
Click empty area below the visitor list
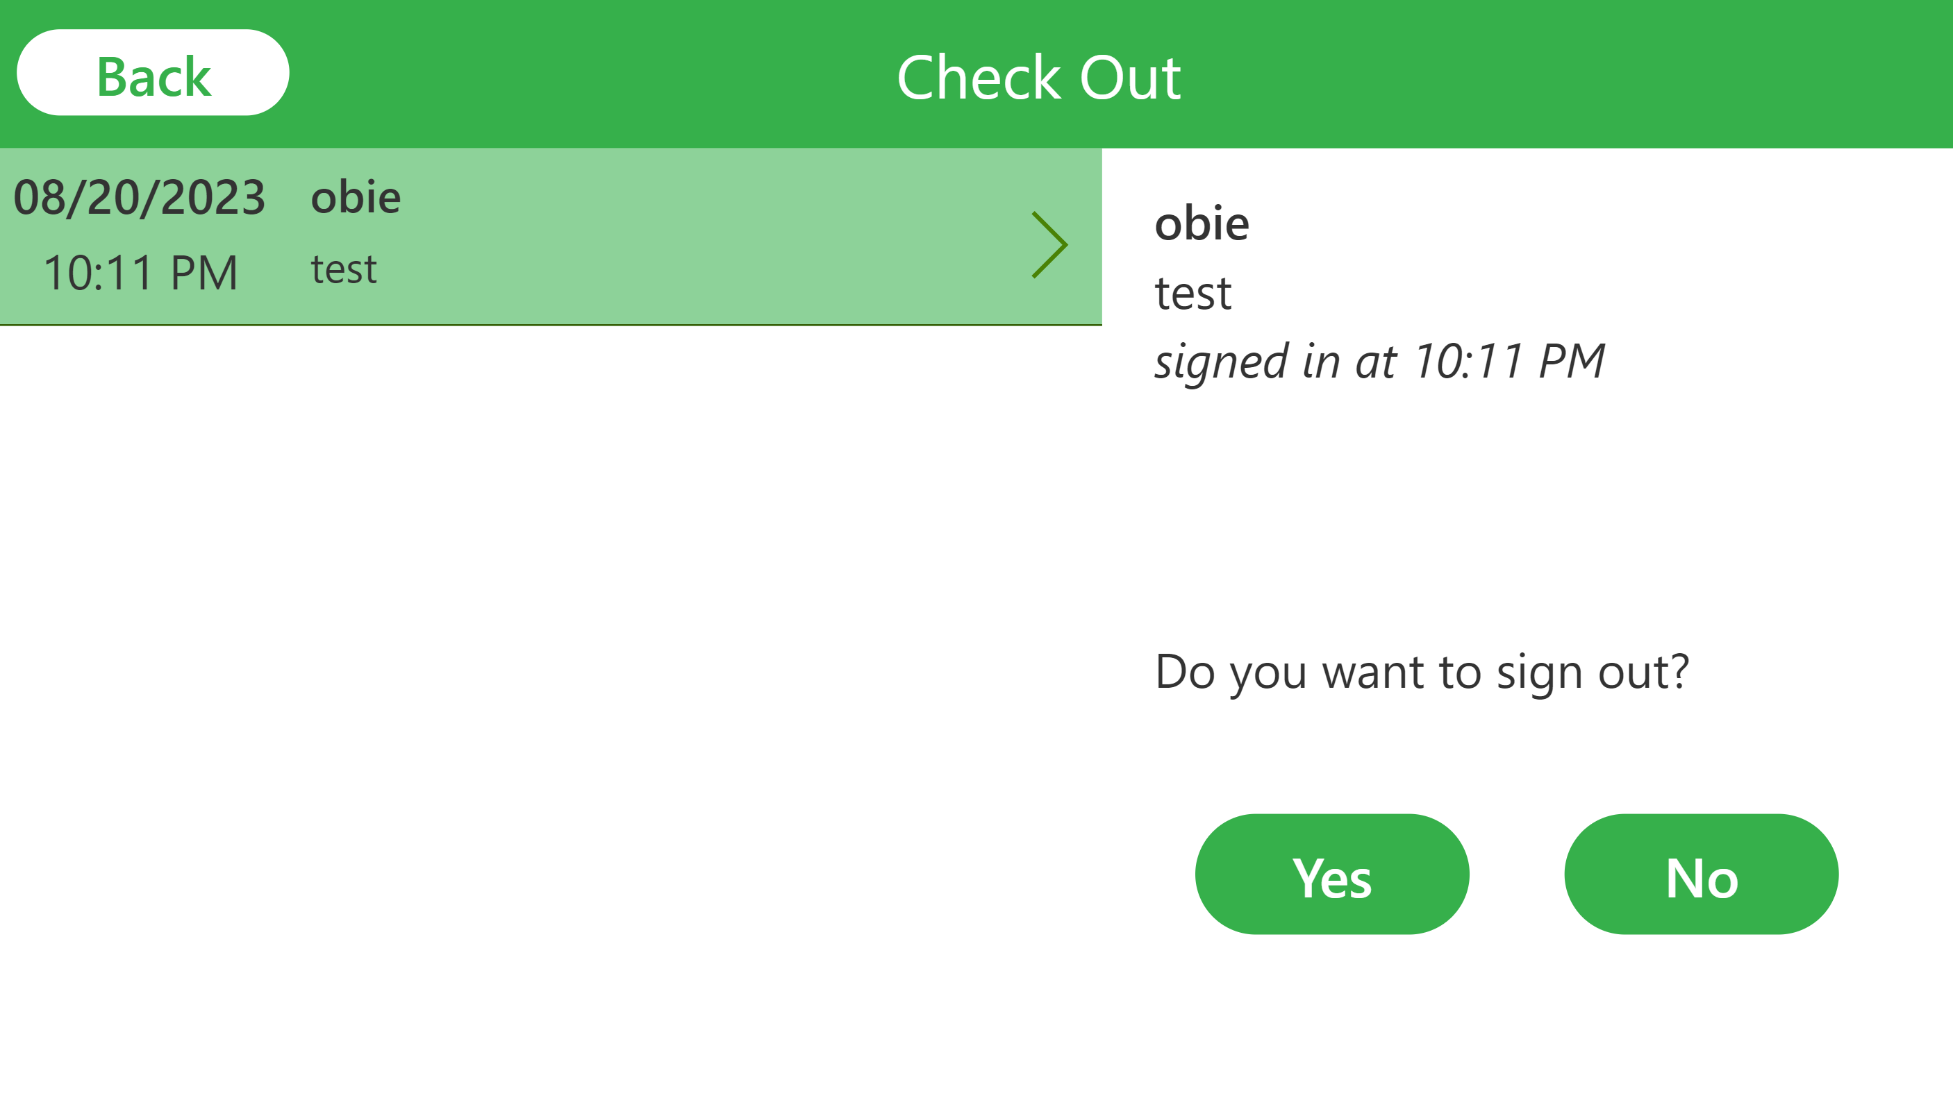click(x=551, y=682)
